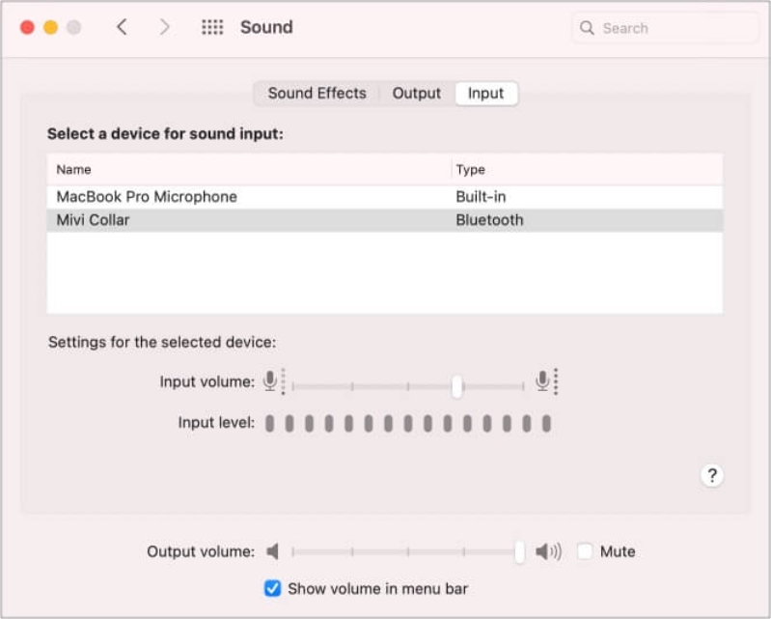Minimize the window with yellow button
This screenshot has width=771, height=619.
point(50,27)
